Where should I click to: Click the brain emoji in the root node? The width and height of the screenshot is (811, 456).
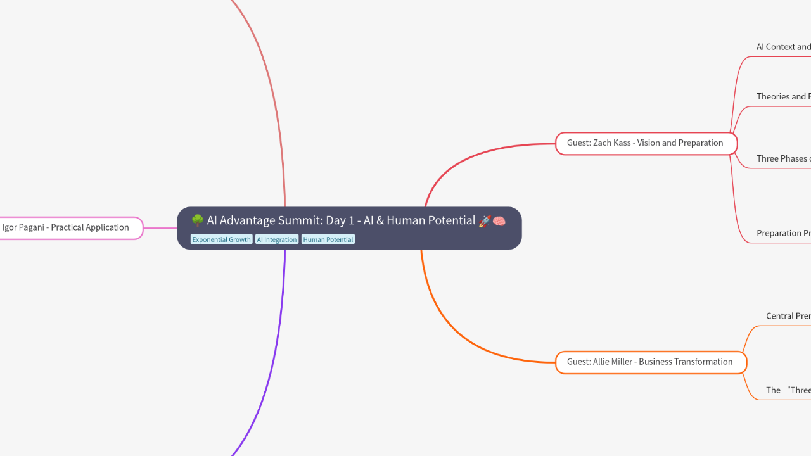click(x=499, y=220)
